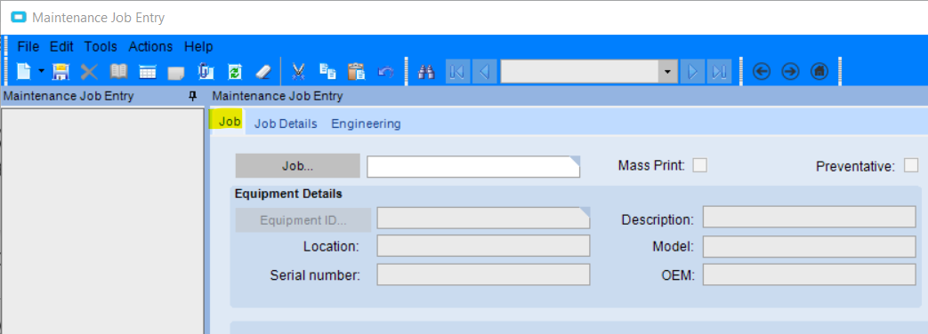The width and height of the screenshot is (928, 334).
Task: Click the Forward circle arrow icon
Action: [x=791, y=72]
